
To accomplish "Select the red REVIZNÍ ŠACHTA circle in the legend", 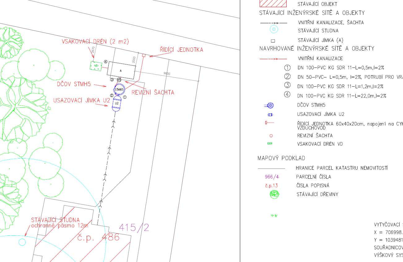I will [x=271, y=136].
